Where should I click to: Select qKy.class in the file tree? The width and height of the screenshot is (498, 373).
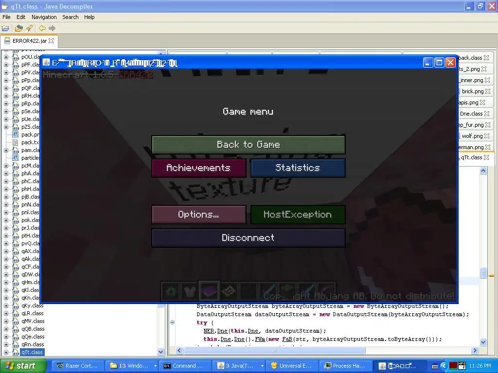tap(33, 306)
